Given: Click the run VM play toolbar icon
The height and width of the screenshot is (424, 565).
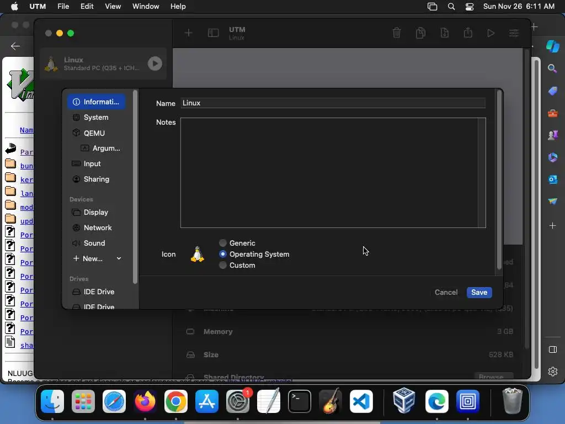Looking at the screenshot, I should [491, 33].
